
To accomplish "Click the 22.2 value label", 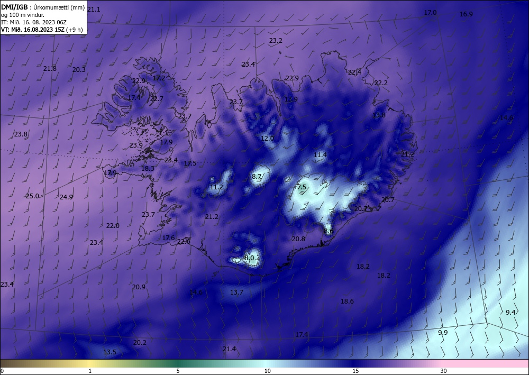I will [381, 83].
